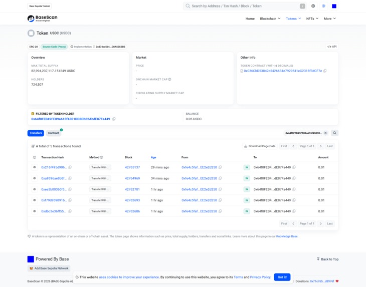Click the blue Base network square icon

coord(334,6)
